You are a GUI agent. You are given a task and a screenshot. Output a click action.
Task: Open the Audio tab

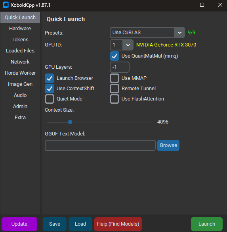coord(20,95)
